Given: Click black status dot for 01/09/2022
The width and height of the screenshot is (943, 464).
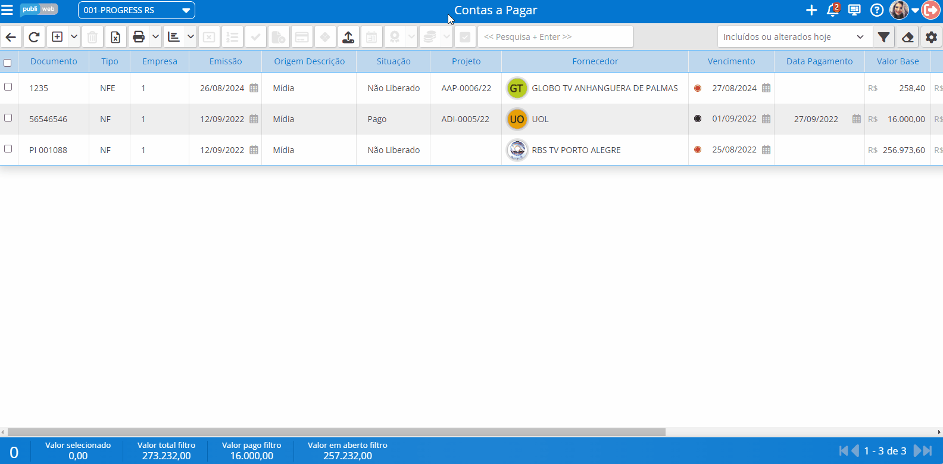Looking at the screenshot, I should click(x=698, y=119).
